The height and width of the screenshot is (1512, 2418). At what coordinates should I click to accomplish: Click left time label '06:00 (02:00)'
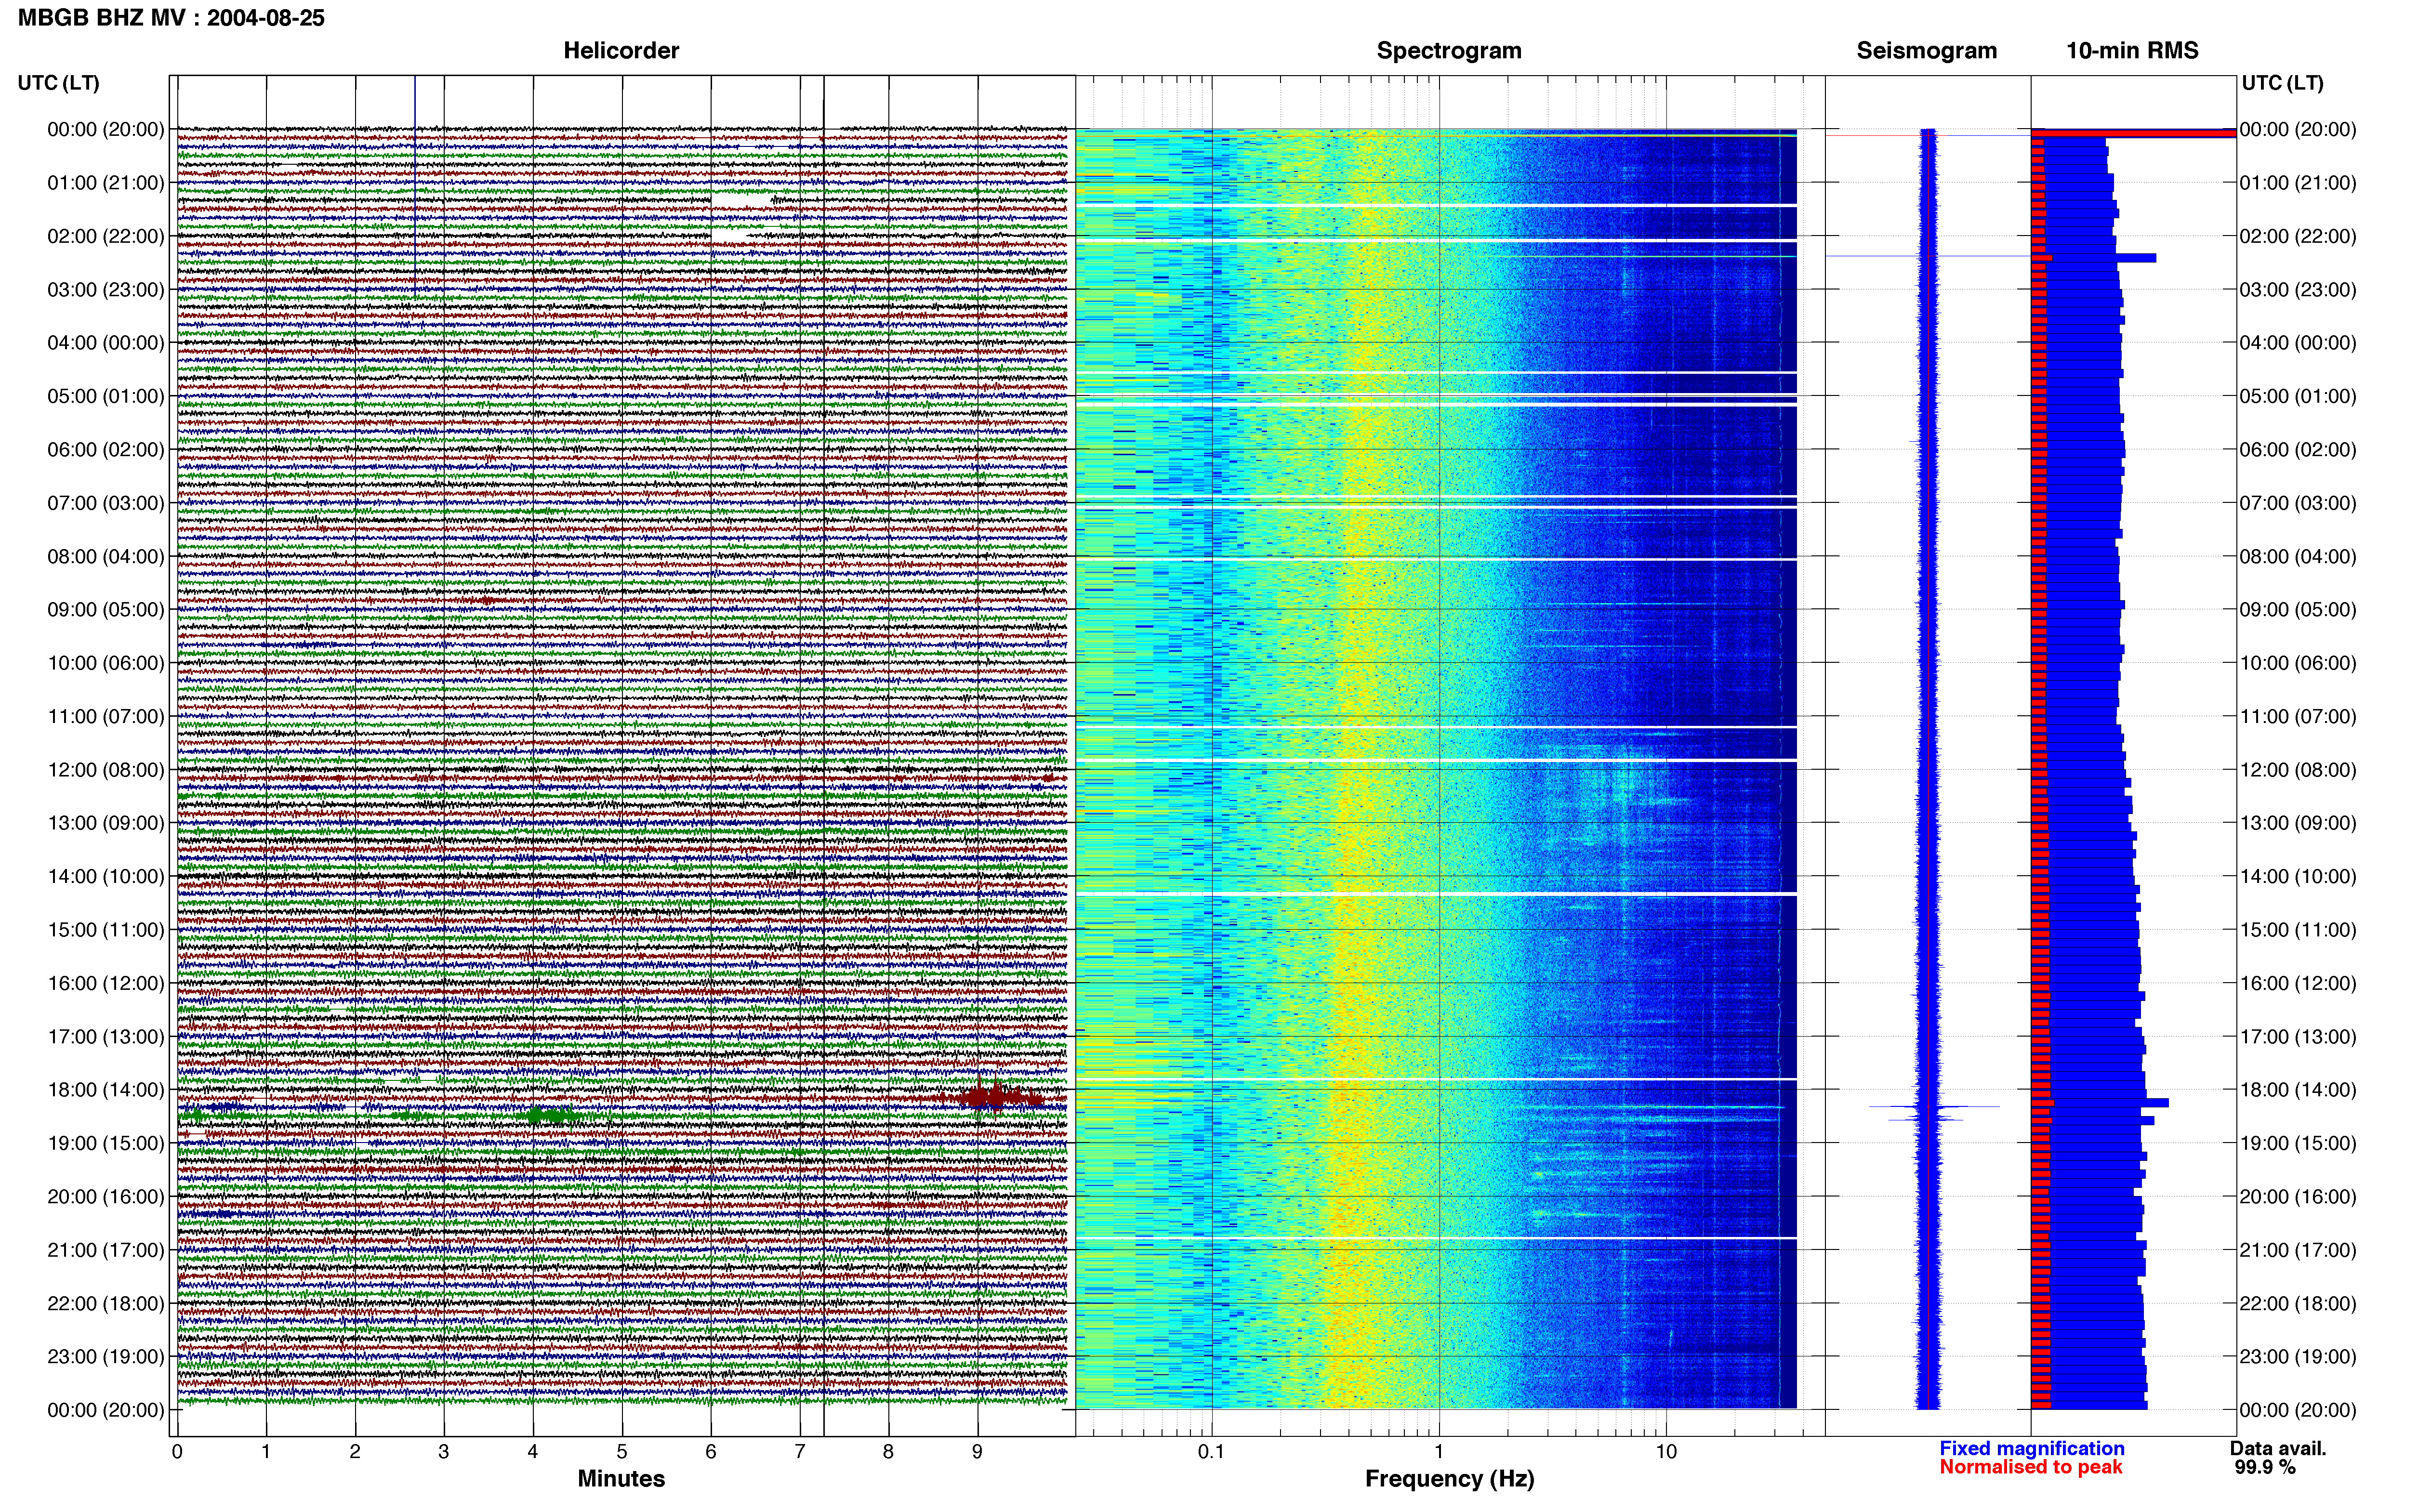coord(106,450)
